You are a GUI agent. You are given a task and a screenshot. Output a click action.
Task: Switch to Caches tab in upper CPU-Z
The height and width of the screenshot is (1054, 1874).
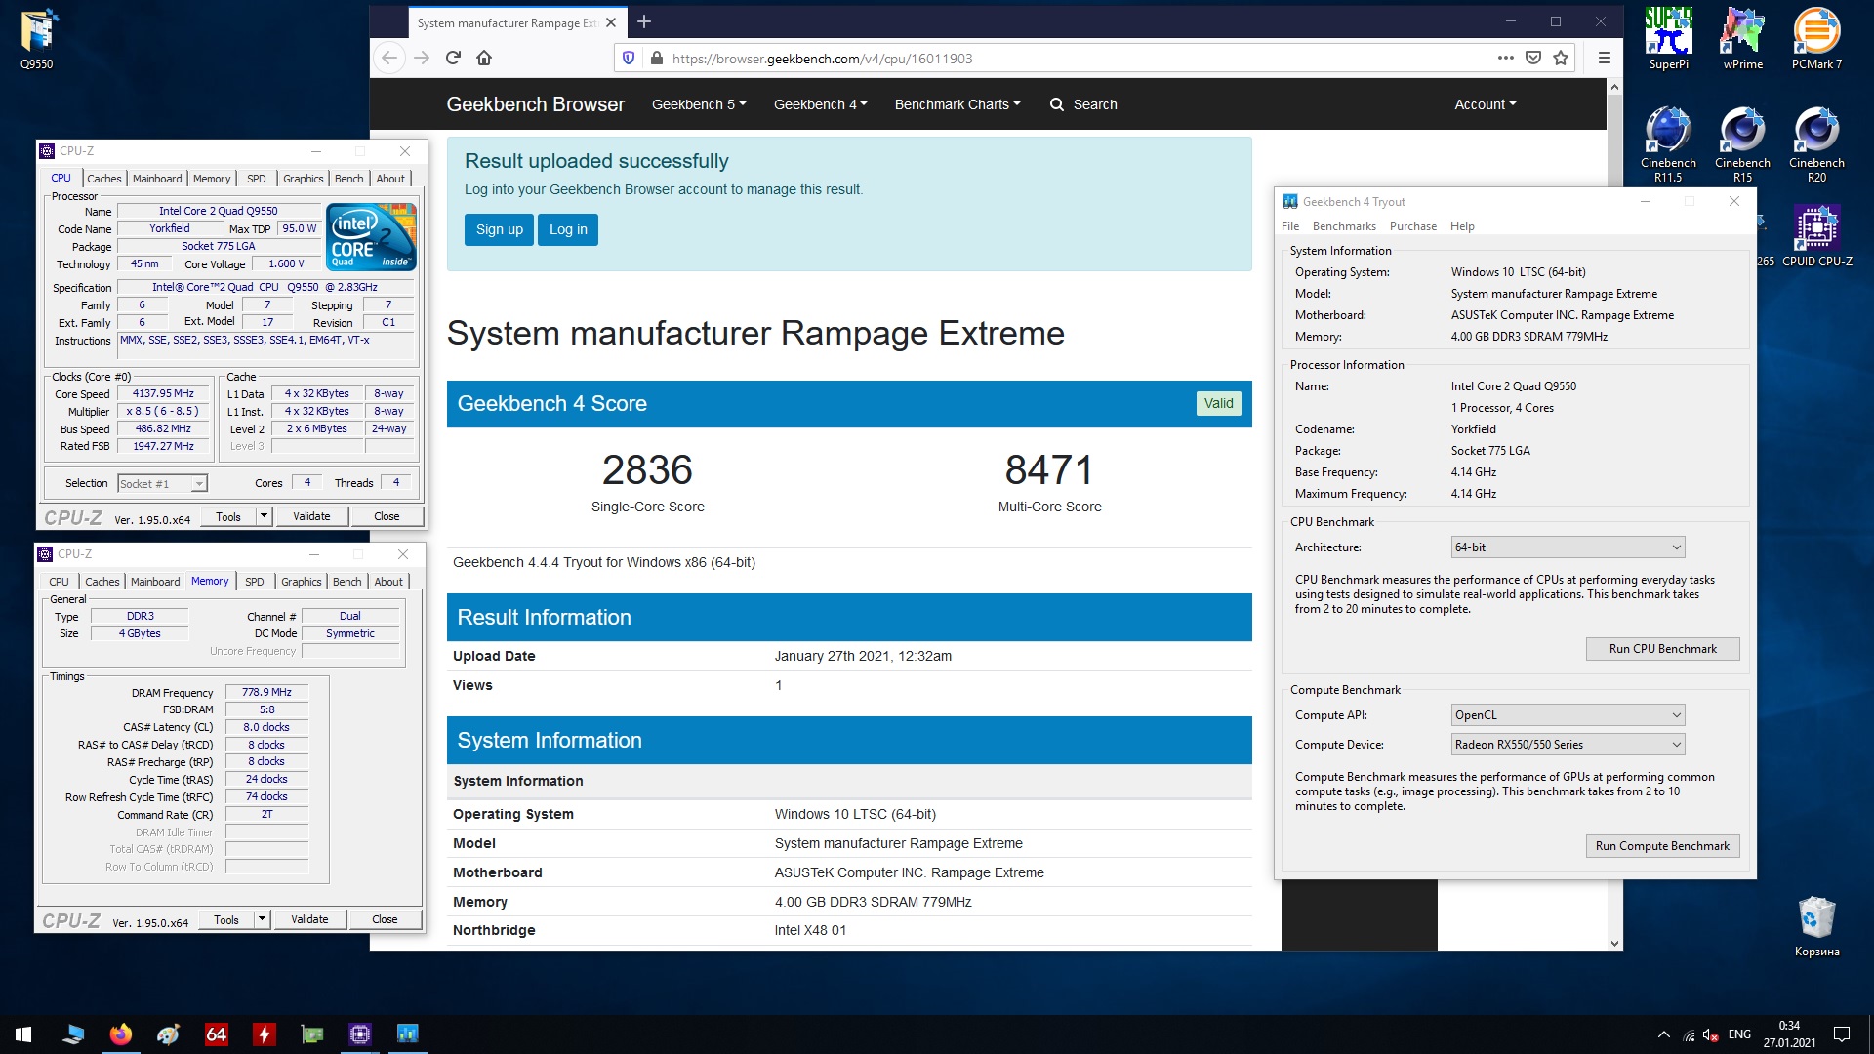pyautogui.click(x=103, y=179)
